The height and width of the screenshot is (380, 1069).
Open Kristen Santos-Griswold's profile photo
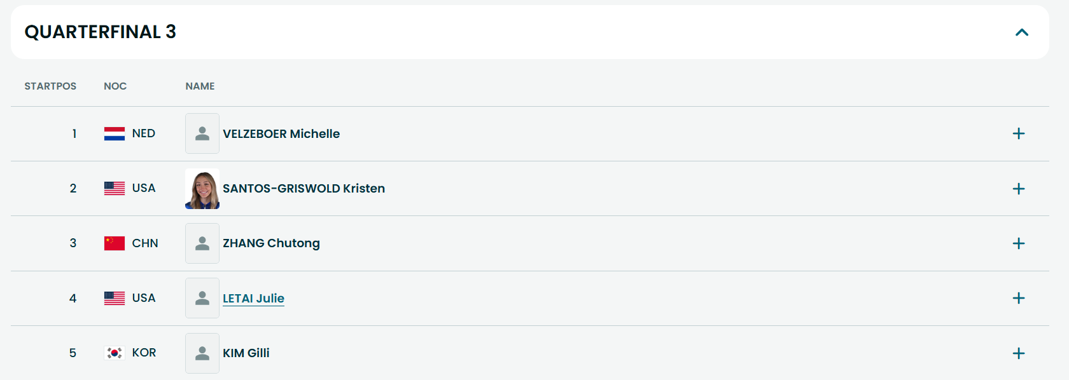(x=202, y=189)
